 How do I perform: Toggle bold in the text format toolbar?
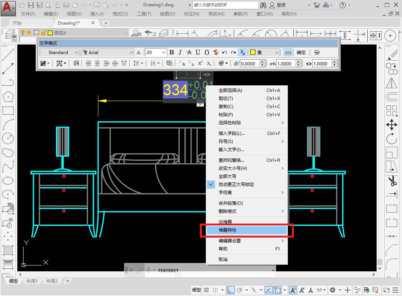(x=171, y=53)
